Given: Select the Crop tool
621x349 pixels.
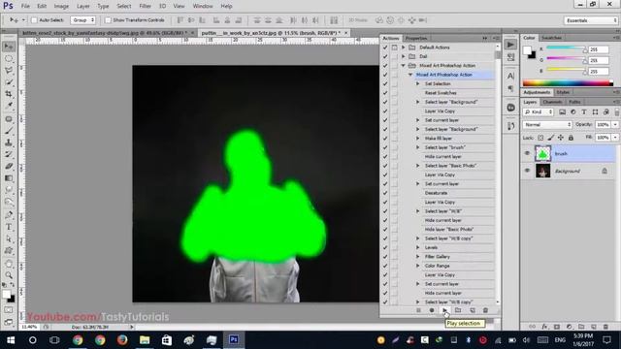Looking at the screenshot, I should (9, 94).
